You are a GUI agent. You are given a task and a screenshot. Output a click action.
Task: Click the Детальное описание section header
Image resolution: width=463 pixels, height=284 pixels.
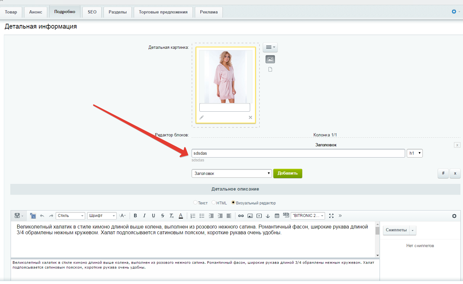point(235,189)
